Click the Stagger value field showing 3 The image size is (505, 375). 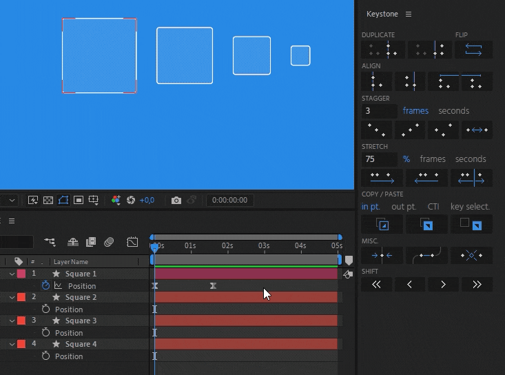click(x=380, y=111)
